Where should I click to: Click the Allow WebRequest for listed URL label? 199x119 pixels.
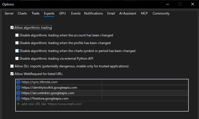coord(39,74)
